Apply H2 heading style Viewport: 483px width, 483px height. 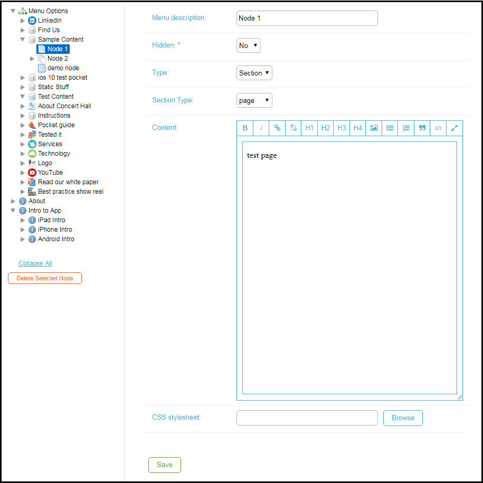tap(326, 128)
